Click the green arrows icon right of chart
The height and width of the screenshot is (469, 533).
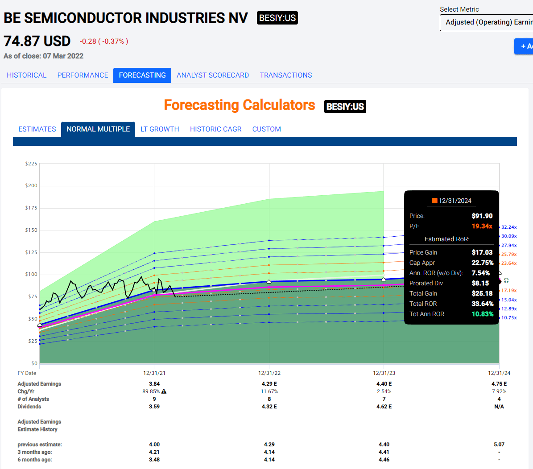pyautogui.click(x=506, y=280)
